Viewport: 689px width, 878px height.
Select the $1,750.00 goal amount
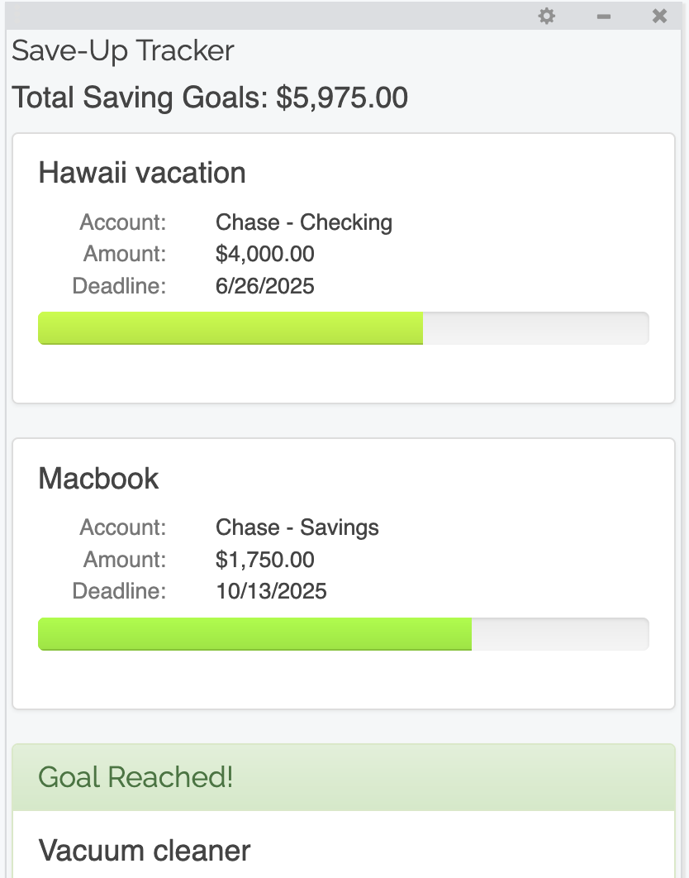265,560
